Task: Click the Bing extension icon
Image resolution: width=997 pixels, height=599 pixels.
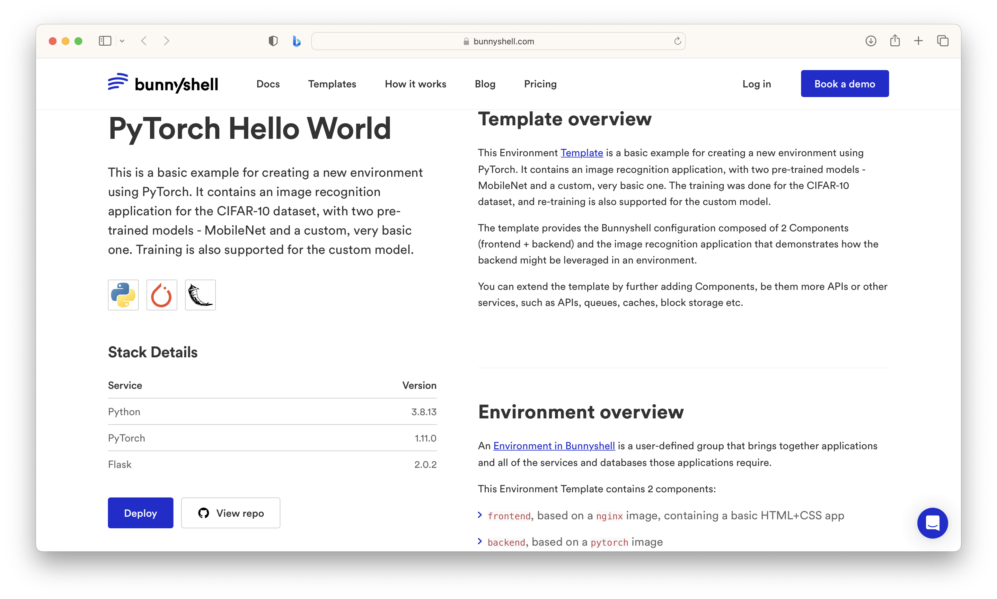Action: [x=296, y=41]
